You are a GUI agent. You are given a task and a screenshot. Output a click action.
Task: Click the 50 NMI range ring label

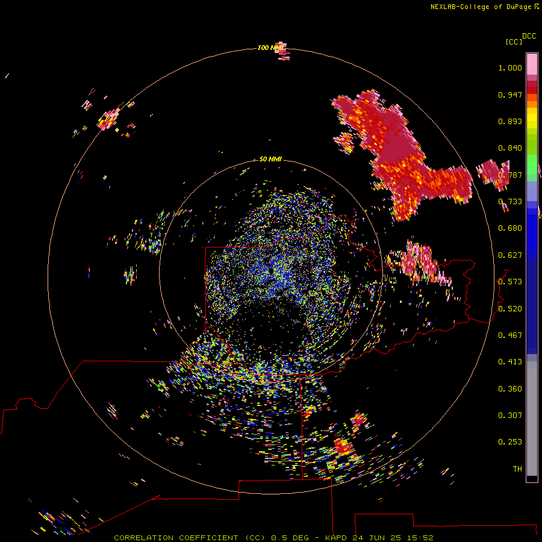(x=270, y=159)
